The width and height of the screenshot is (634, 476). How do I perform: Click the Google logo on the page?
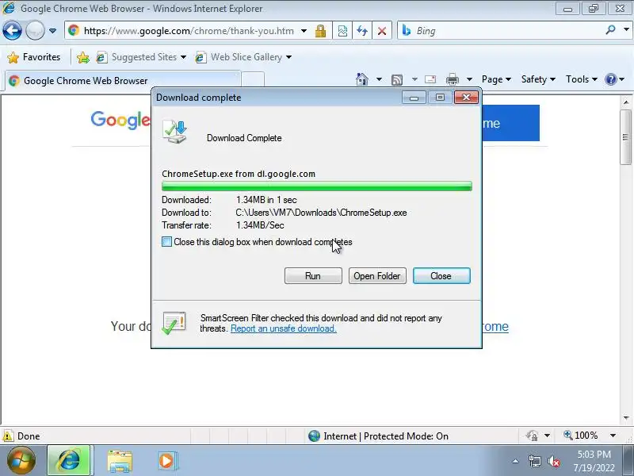(120, 120)
